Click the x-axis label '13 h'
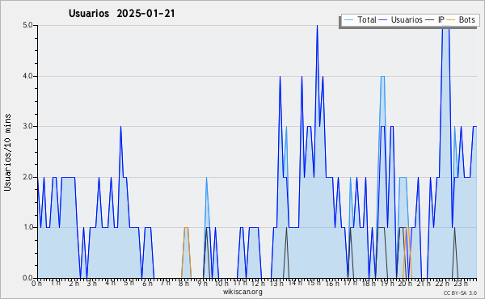485x299 pixels. [x=276, y=283]
